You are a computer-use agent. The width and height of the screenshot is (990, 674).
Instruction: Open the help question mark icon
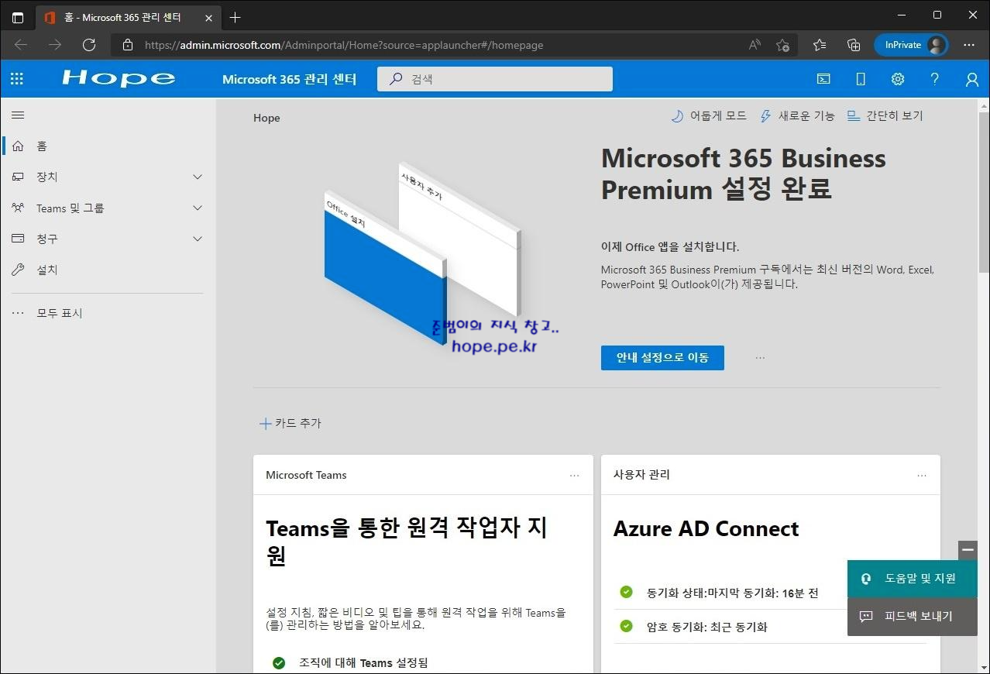[935, 78]
